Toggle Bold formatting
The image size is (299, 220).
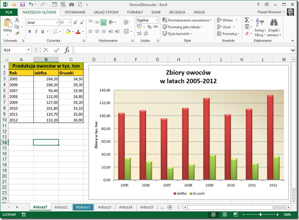(30, 31)
